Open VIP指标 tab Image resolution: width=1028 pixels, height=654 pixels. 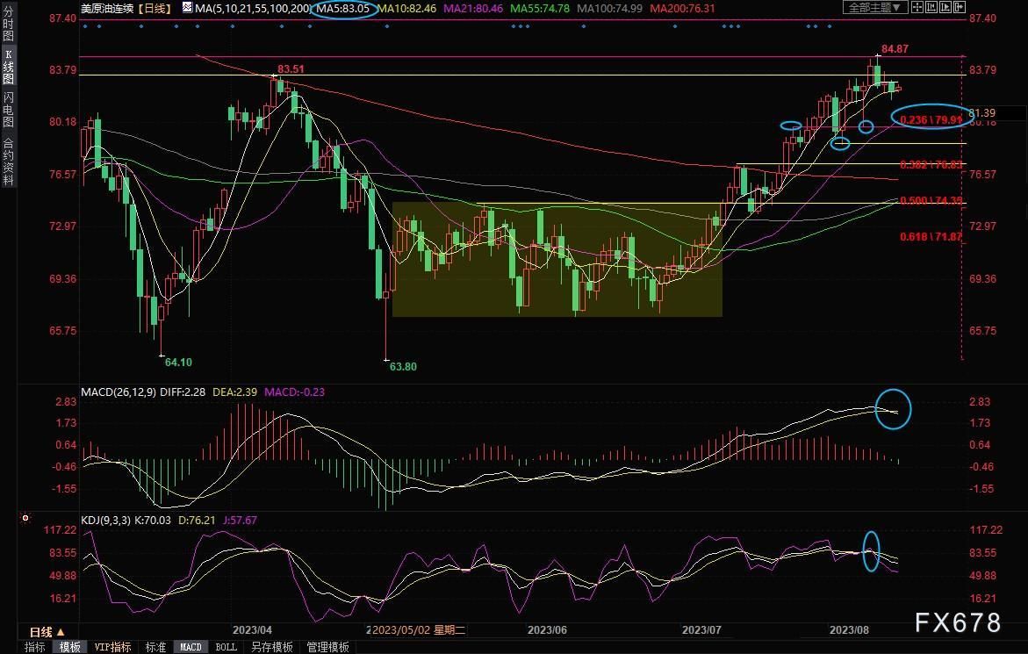112,647
